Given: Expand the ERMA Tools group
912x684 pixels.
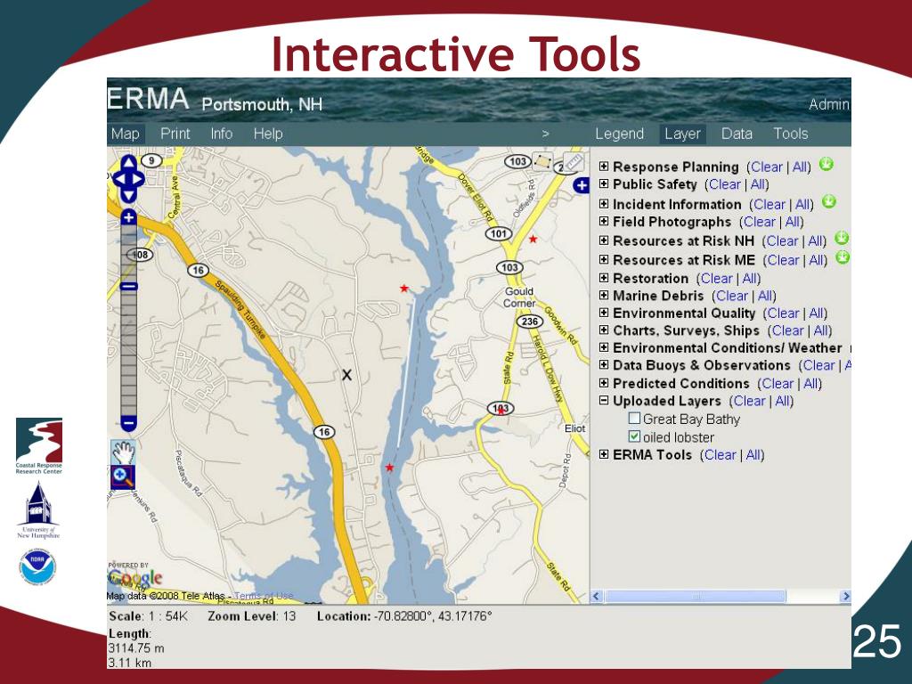Looking at the screenshot, I should coord(604,454).
